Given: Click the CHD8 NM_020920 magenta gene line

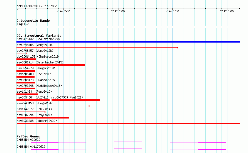Looking at the screenshot, I should point(128,142).
